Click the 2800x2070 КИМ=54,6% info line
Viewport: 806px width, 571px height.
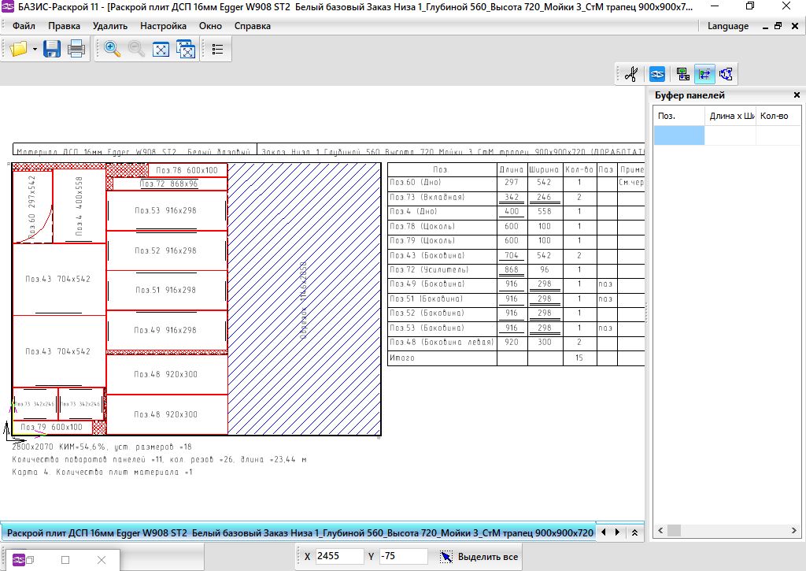click(102, 447)
